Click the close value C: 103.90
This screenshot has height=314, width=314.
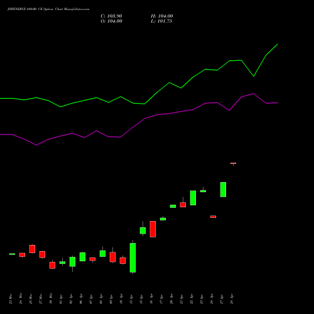pos(111,16)
